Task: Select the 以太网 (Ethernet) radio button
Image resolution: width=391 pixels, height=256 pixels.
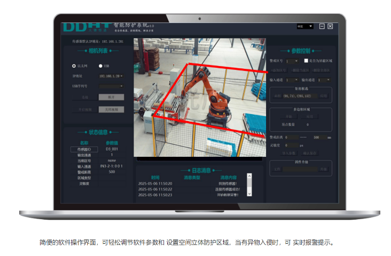Action: (74, 66)
